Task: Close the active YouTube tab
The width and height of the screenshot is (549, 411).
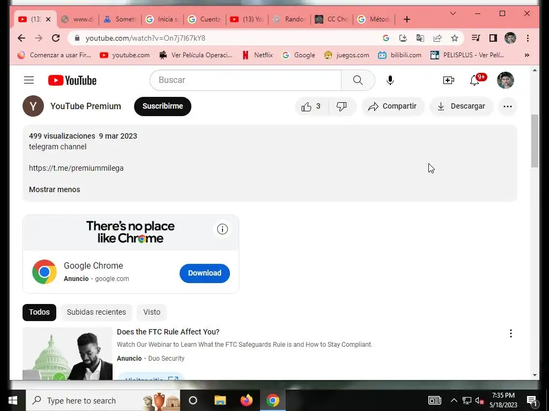Action: 48,19
